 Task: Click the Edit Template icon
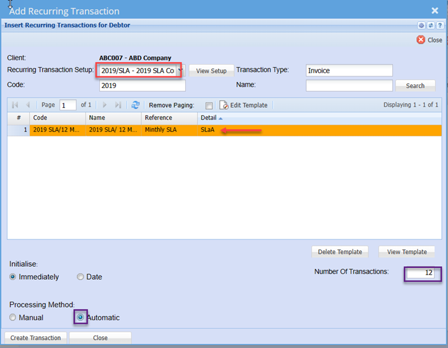click(224, 105)
